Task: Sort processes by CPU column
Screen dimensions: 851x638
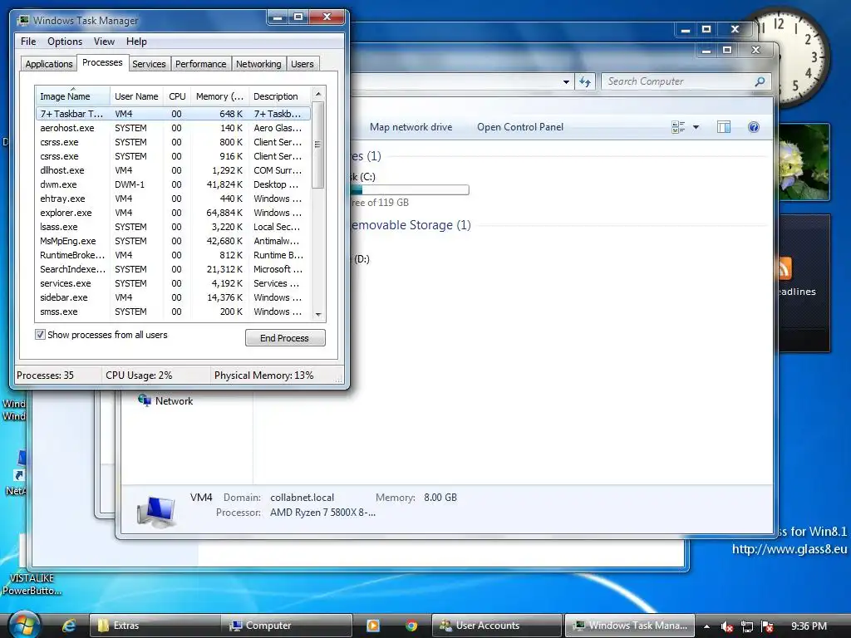Action: 177,96
